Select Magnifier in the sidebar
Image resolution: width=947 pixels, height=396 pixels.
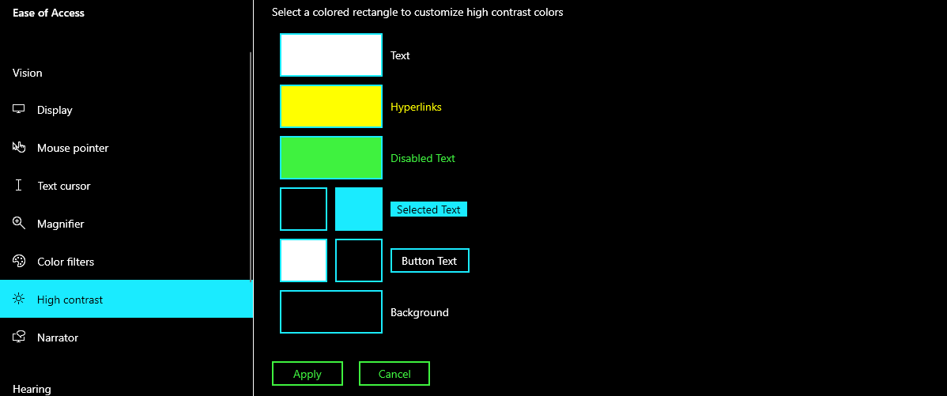coord(126,224)
